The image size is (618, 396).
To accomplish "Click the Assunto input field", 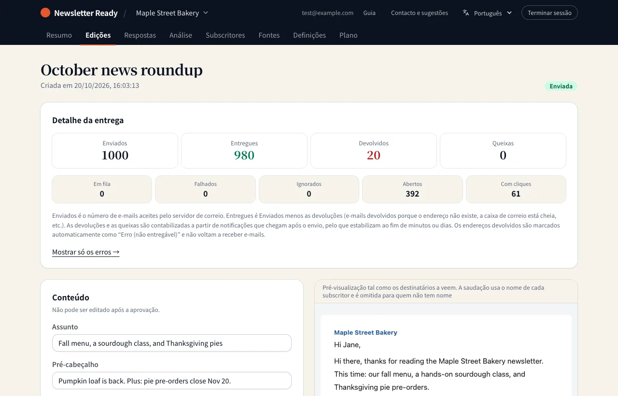I will [x=172, y=343].
